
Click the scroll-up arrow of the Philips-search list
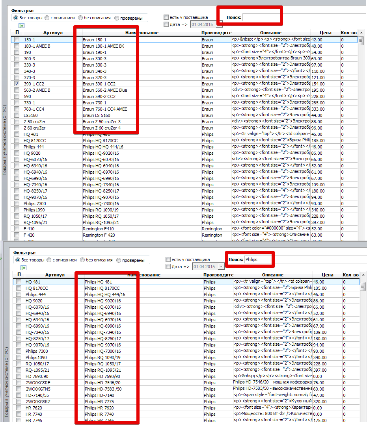363,275
